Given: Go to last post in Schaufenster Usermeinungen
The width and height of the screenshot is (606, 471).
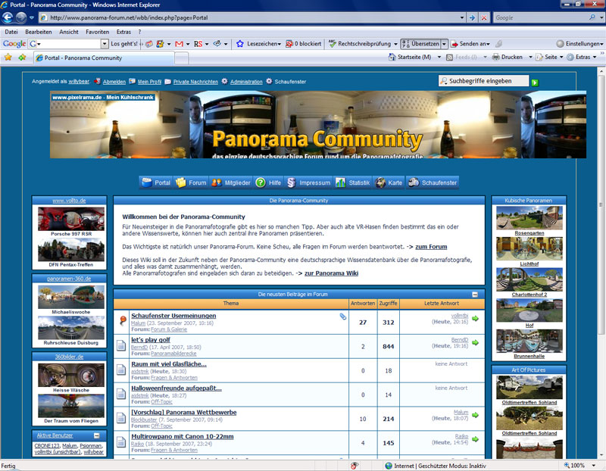Looking at the screenshot, I should pyautogui.click(x=475, y=320).
